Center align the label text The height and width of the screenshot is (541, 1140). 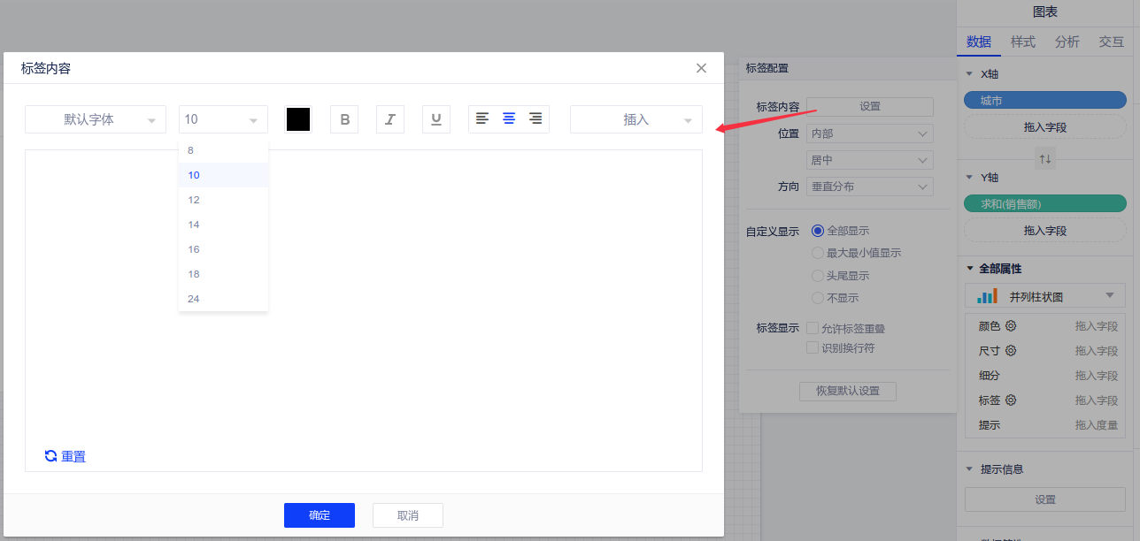tap(509, 118)
